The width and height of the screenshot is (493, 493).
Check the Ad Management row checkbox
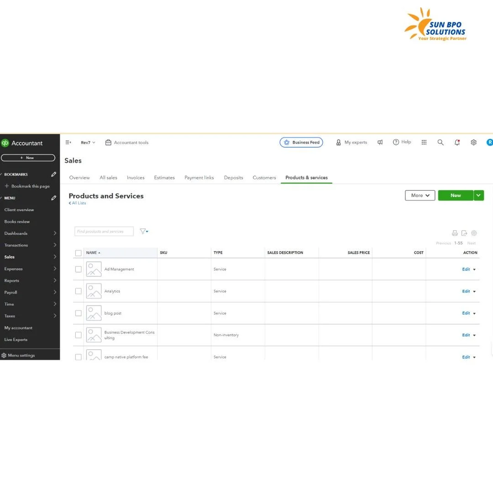[x=79, y=269]
